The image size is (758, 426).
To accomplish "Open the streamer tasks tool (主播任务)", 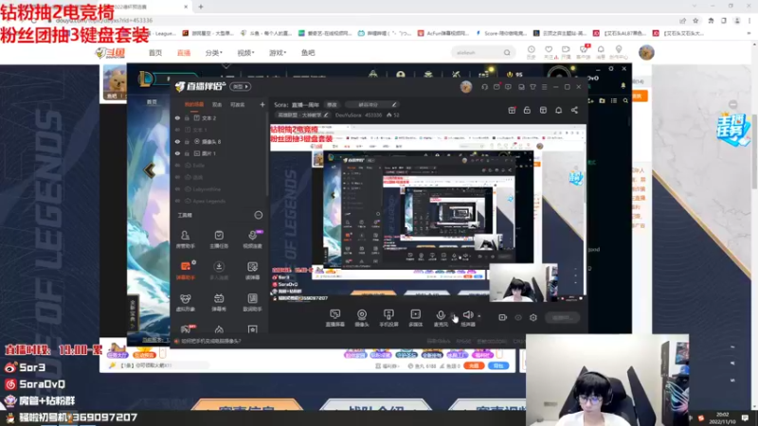I will tap(219, 240).
